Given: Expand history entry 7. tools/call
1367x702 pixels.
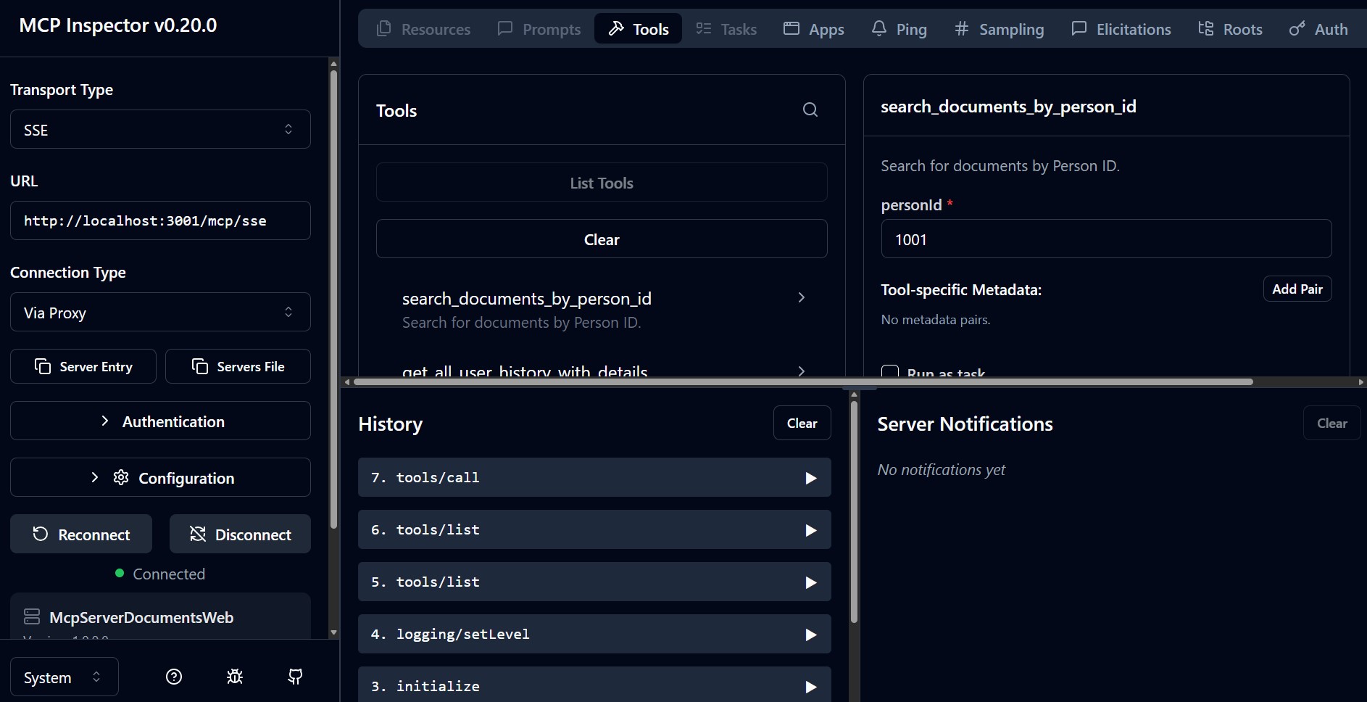Looking at the screenshot, I should [x=594, y=477].
